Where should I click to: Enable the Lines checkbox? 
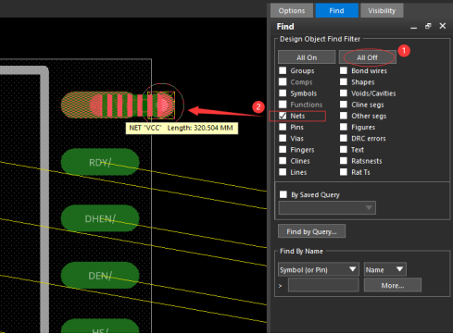tap(283, 172)
